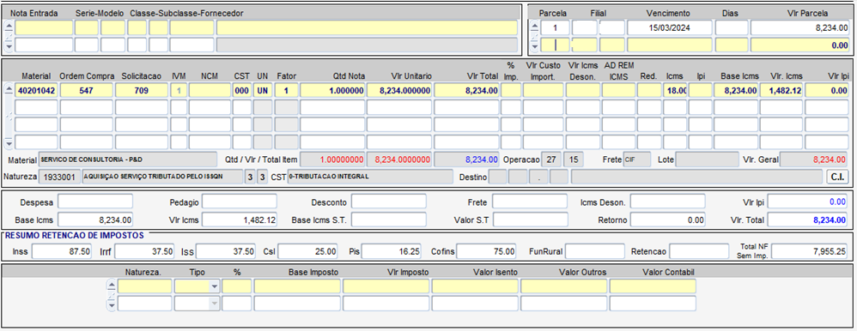Click the Total NF Sem Imp. field 7,955.25
This screenshot has width=857, height=331.
point(811,251)
